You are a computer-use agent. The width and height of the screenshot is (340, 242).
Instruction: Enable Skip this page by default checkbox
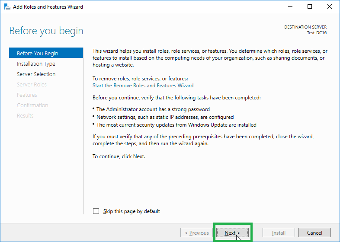tap(96, 211)
